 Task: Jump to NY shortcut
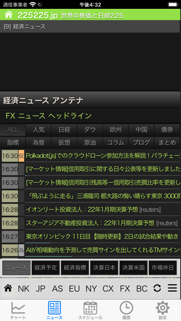[91, 288]
